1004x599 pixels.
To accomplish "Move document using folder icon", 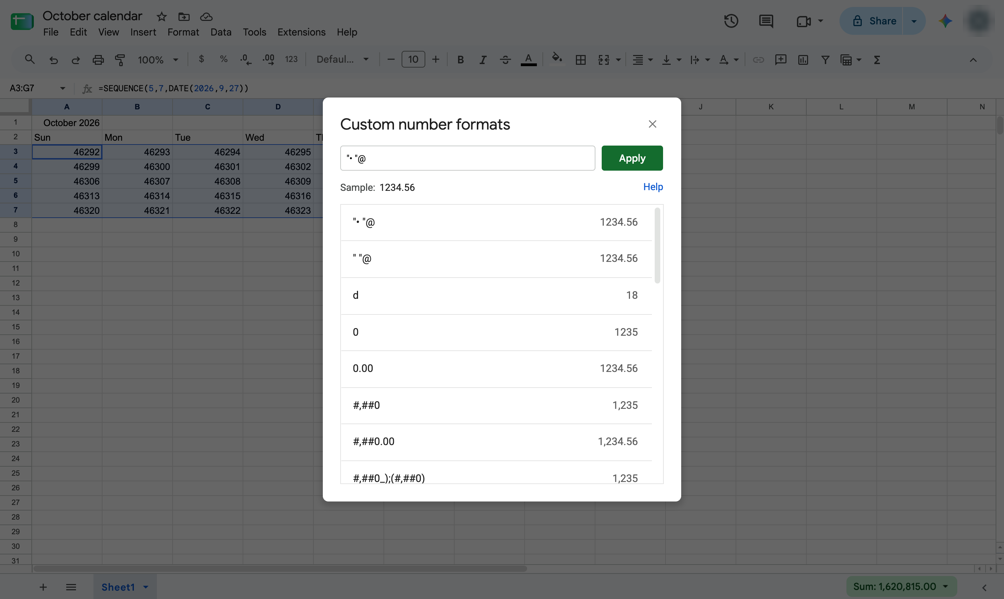I will [x=184, y=17].
